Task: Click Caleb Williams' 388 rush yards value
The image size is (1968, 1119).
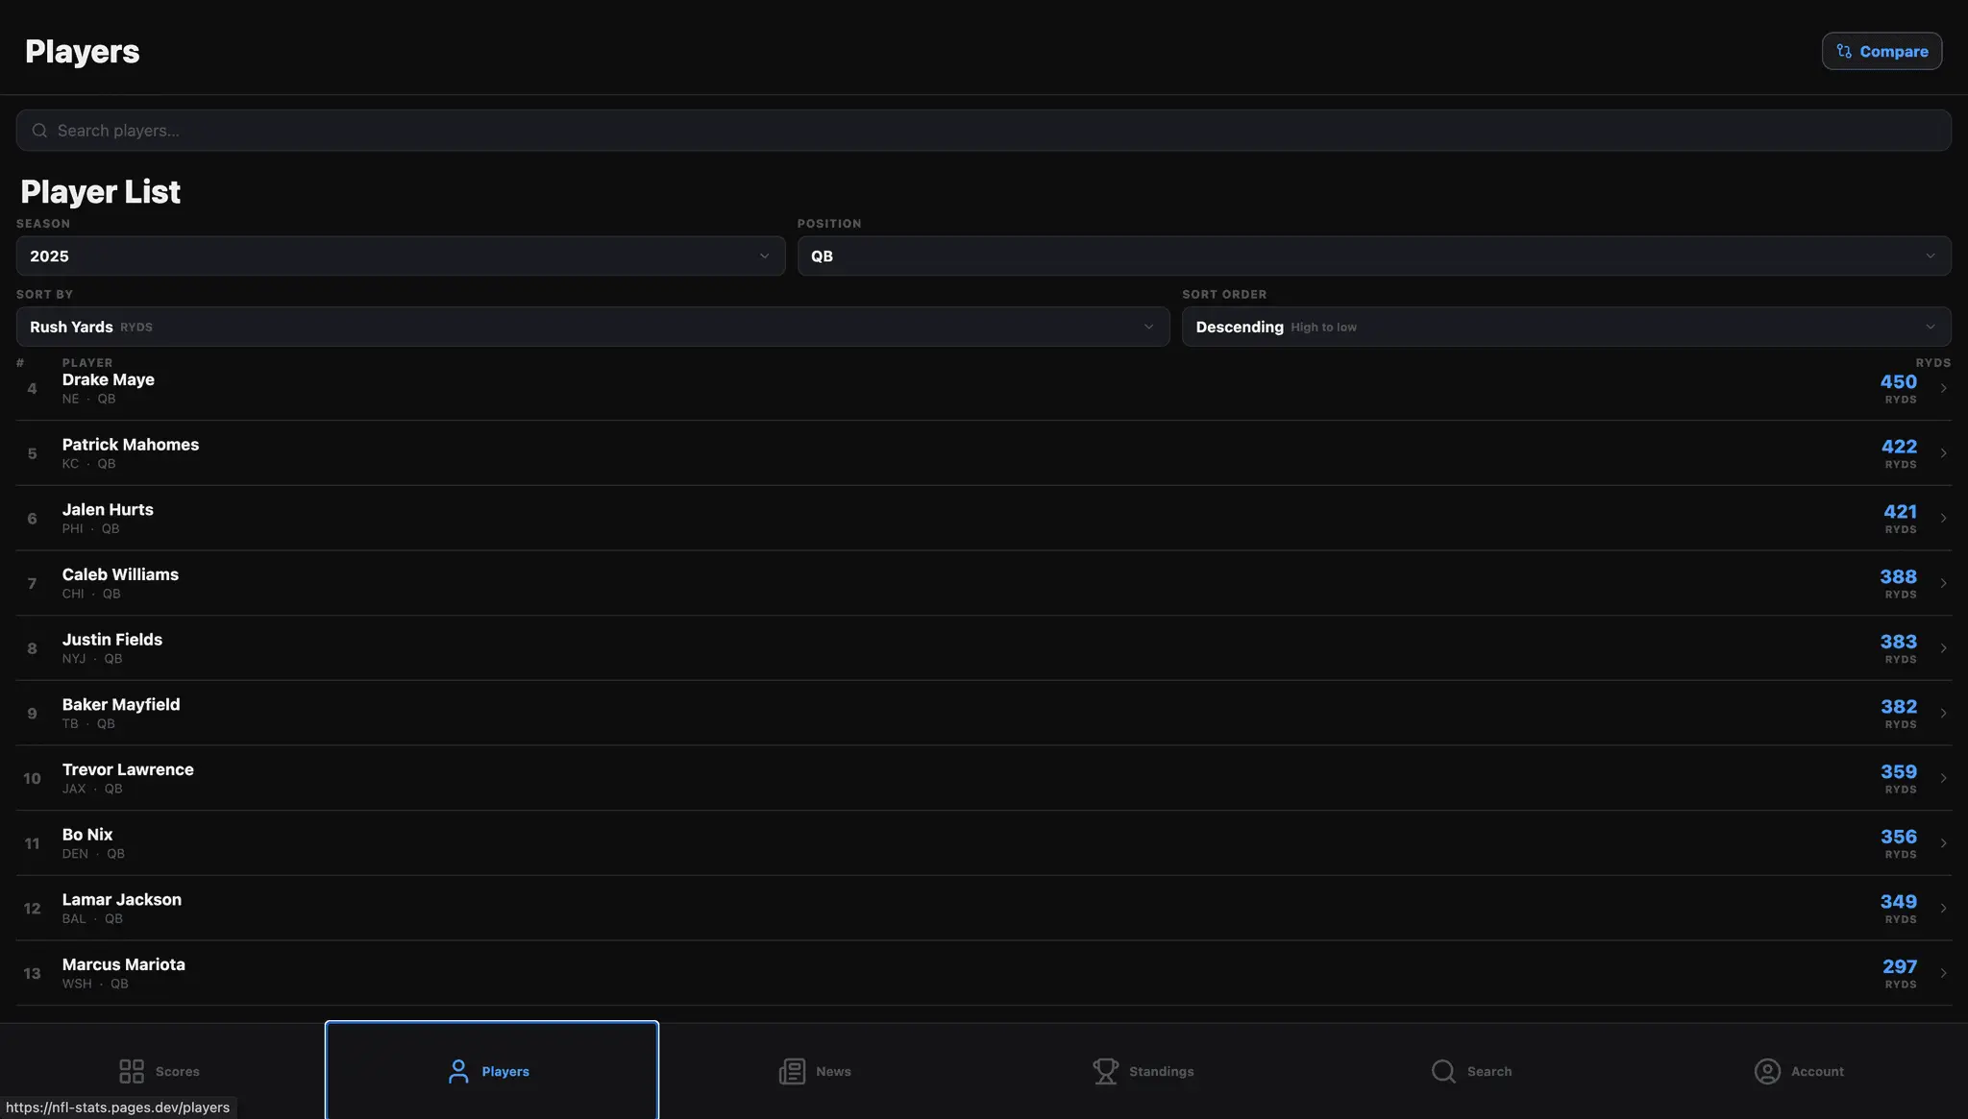Action: [1899, 576]
